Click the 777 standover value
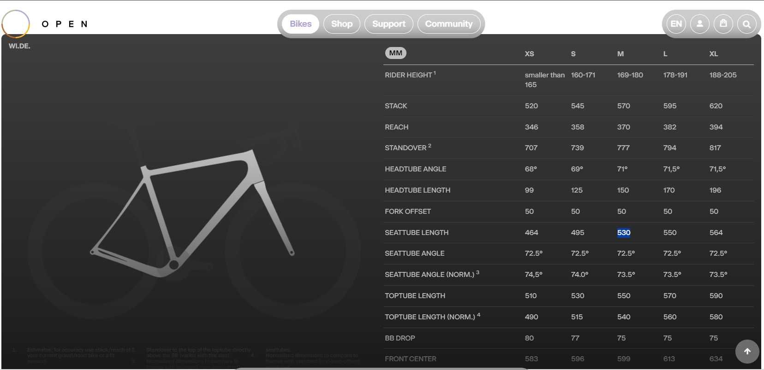Viewport: 764px width, 370px height. coord(623,148)
